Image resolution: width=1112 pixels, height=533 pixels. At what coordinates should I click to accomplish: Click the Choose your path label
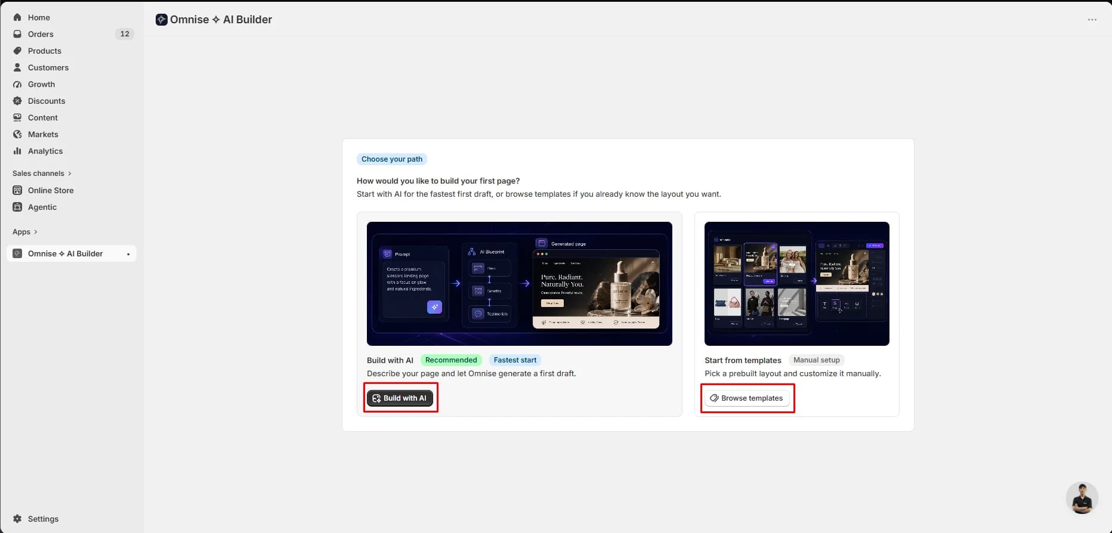392,159
